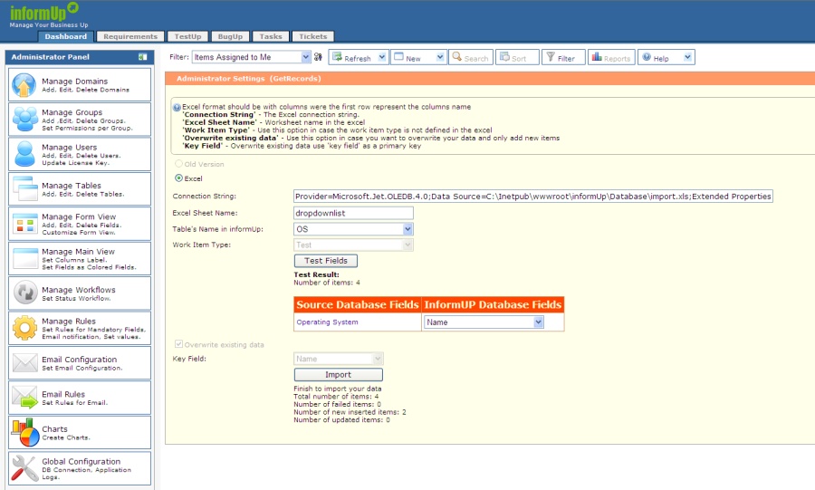
Task: Click the Import button
Action: (x=339, y=375)
